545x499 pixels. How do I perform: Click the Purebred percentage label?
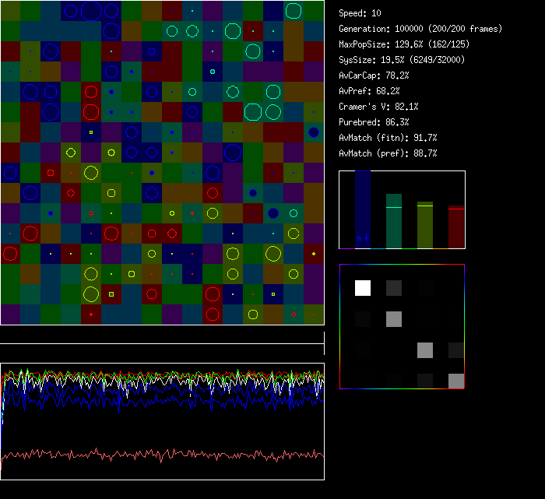pos(374,122)
